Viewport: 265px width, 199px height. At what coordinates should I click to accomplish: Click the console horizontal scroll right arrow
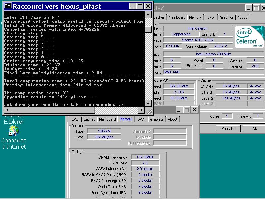click(x=141, y=110)
